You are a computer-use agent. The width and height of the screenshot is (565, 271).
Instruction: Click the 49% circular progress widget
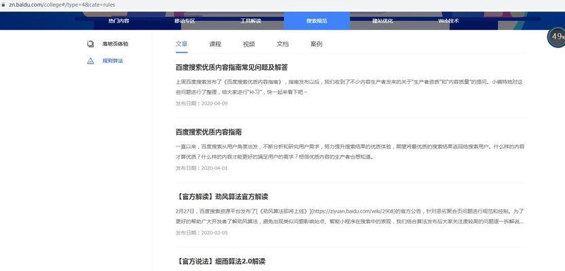(x=557, y=37)
